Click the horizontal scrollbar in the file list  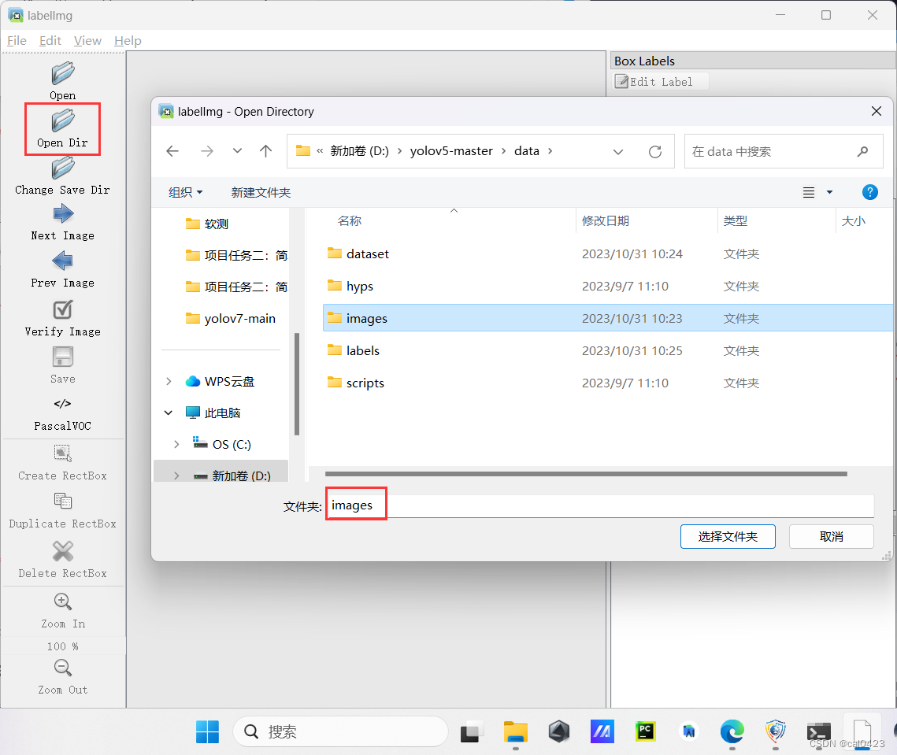tap(586, 474)
